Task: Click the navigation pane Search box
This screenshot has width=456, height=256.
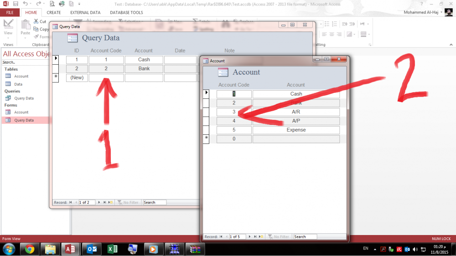Action: click(25, 62)
